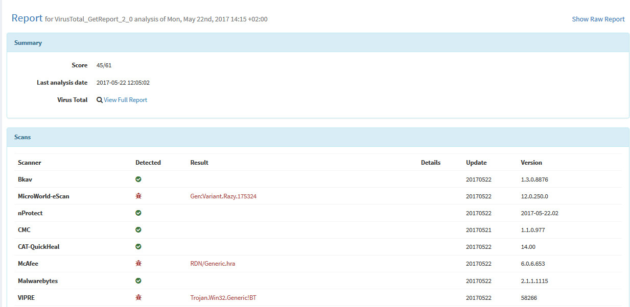Viewport: 630px width, 307px height.
Task: Click the nProtect scanner name
Action: tap(30, 213)
